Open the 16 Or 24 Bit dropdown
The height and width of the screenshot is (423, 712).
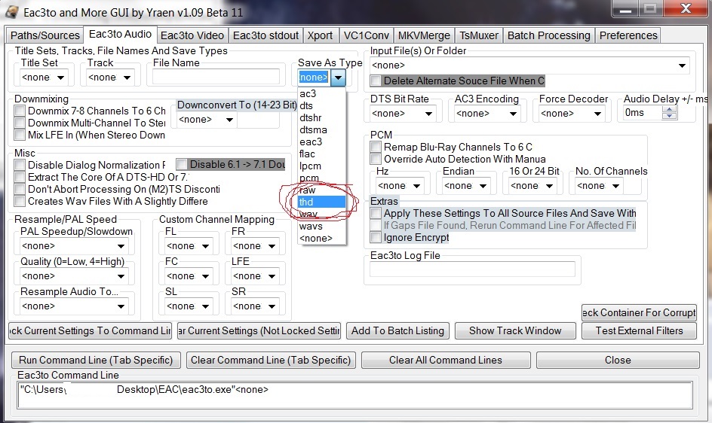click(x=549, y=186)
